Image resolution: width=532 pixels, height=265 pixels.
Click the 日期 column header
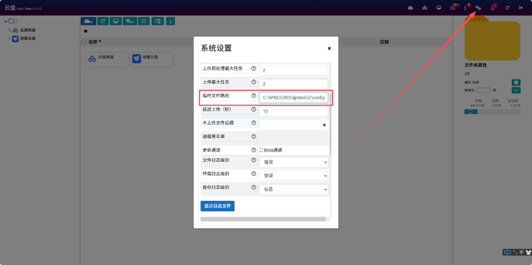coord(384,42)
